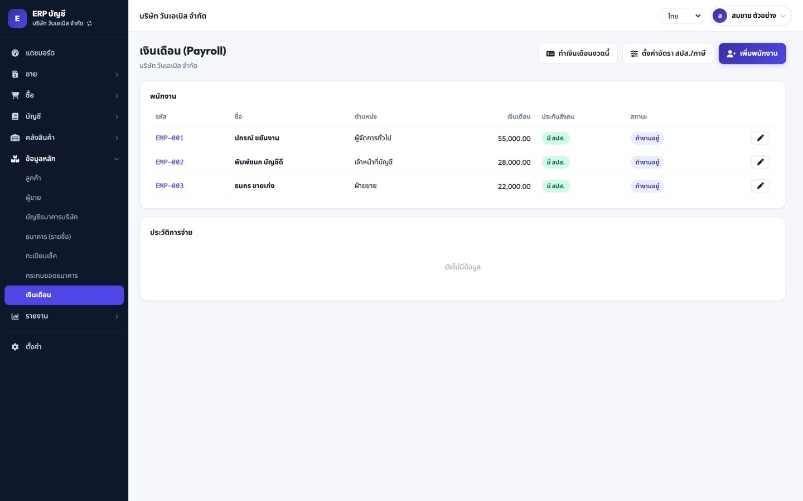The height and width of the screenshot is (501, 803).
Task: Go to แดชบอร์ด in the sidebar
Action: (x=64, y=53)
